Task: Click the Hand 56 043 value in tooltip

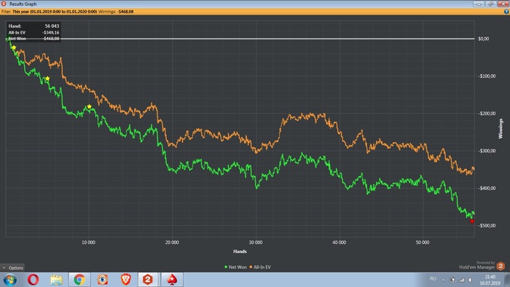Action: point(52,26)
